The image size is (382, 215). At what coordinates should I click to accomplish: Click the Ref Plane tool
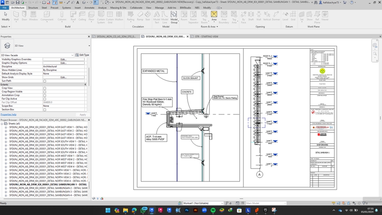tap(317, 17)
